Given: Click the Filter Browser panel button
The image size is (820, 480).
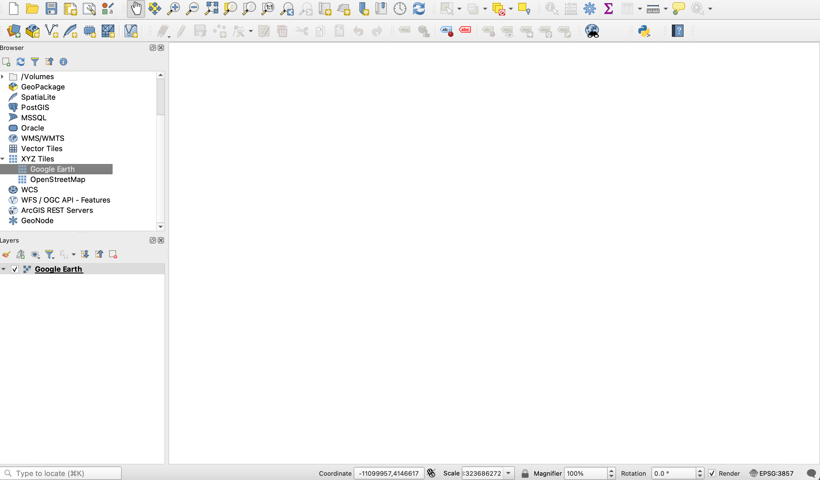Looking at the screenshot, I should [x=35, y=62].
